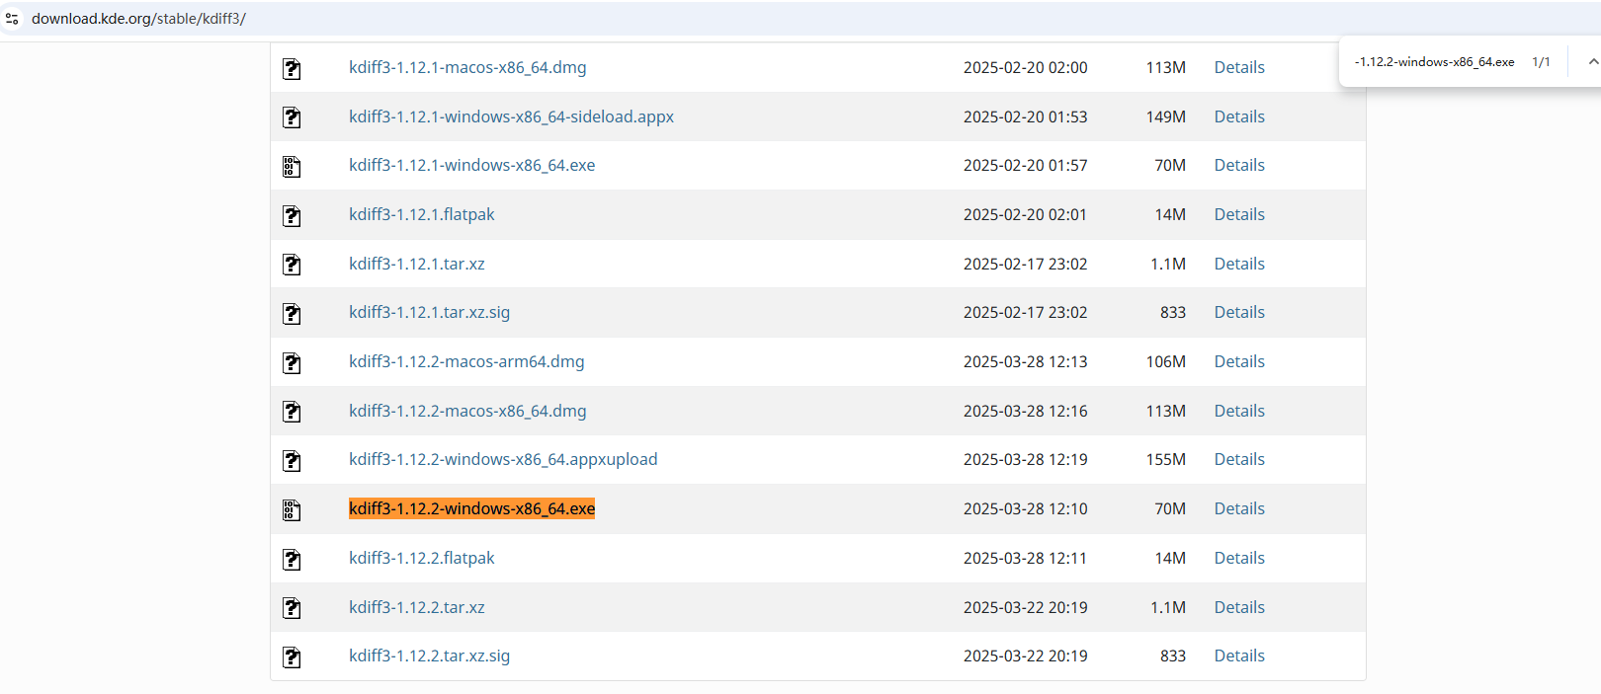Click the 1/1 find match counter
Screen dimensions: 1601x694
(x=1541, y=61)
